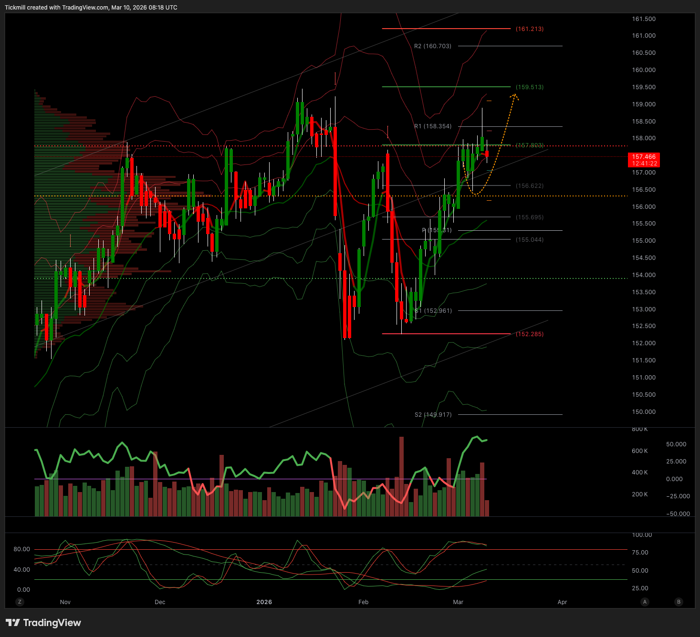Click the gray level label (155.044)
The width and height of the screenshot is (700, 637).
tap(530, 240)
